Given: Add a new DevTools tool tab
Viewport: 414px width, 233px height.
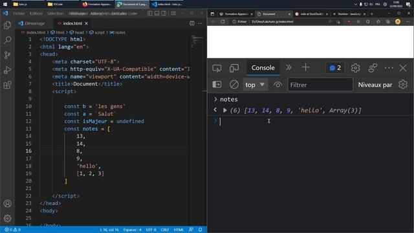Looking at the screenshot, I should click(x=305, y=67).
